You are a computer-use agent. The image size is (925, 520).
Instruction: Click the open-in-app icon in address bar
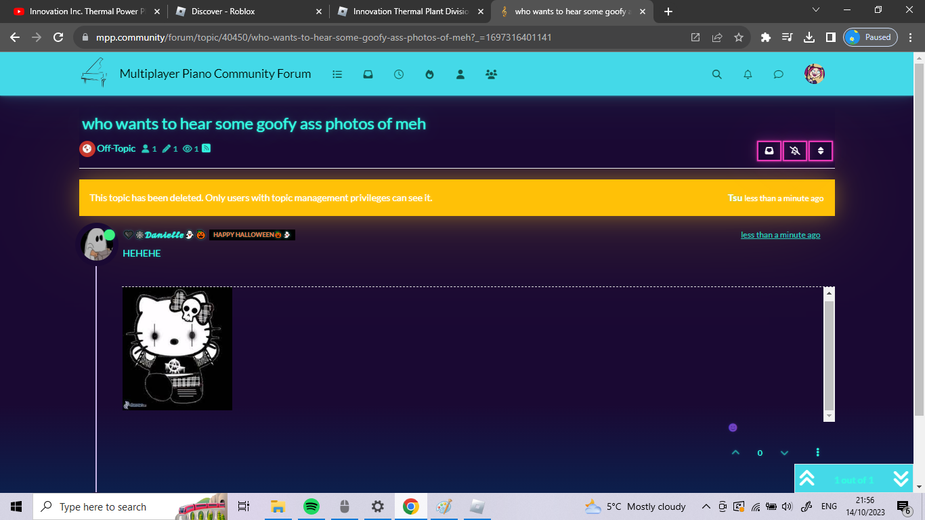695,37
